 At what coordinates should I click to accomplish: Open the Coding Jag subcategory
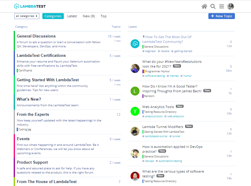pyautogui.click(x=24, y=129)
